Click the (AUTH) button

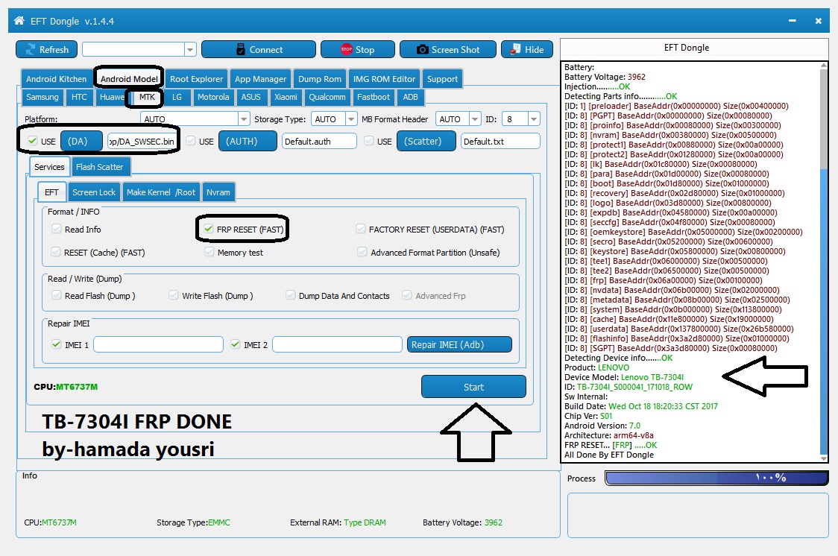tap(248, 141)
